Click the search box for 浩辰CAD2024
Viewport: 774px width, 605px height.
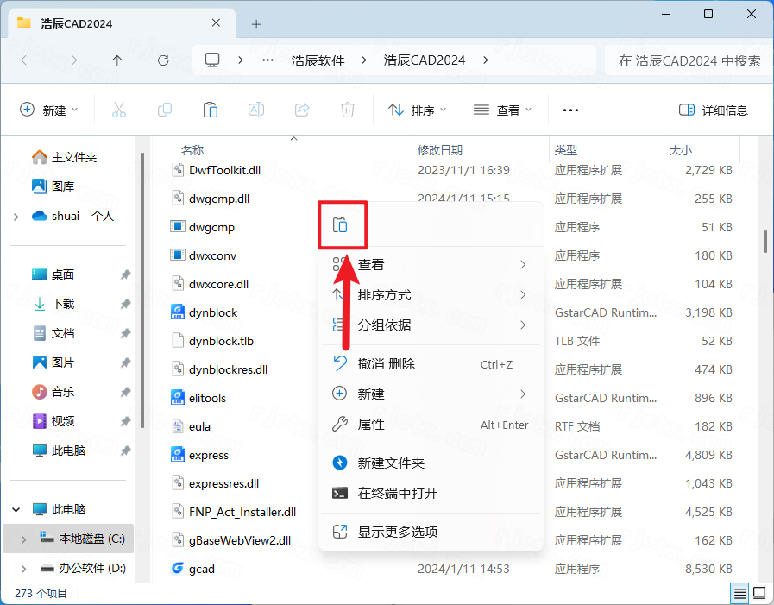pyautogui.click(x=689, y=60)
